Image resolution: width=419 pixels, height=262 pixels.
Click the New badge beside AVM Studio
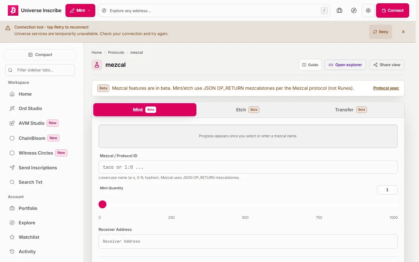coord(53,123)
